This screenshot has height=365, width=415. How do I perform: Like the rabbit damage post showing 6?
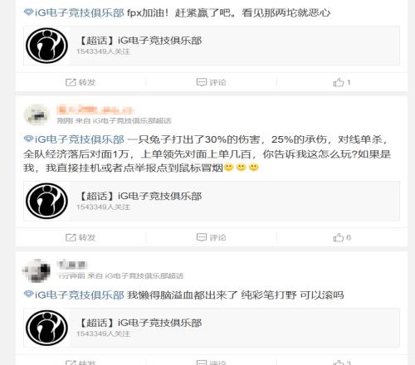342,237
